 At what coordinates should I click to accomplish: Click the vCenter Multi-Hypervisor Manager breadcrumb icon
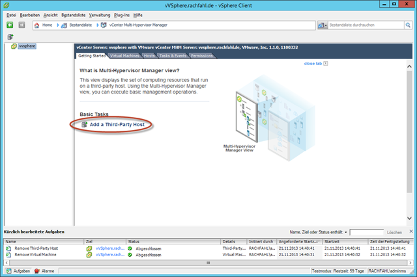[x=104, y=25]
